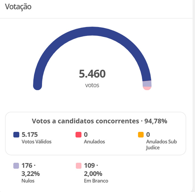Click the lavender Nulos legend swatch
The width and height of the screenshot is (195, 192).
[16, 166]
